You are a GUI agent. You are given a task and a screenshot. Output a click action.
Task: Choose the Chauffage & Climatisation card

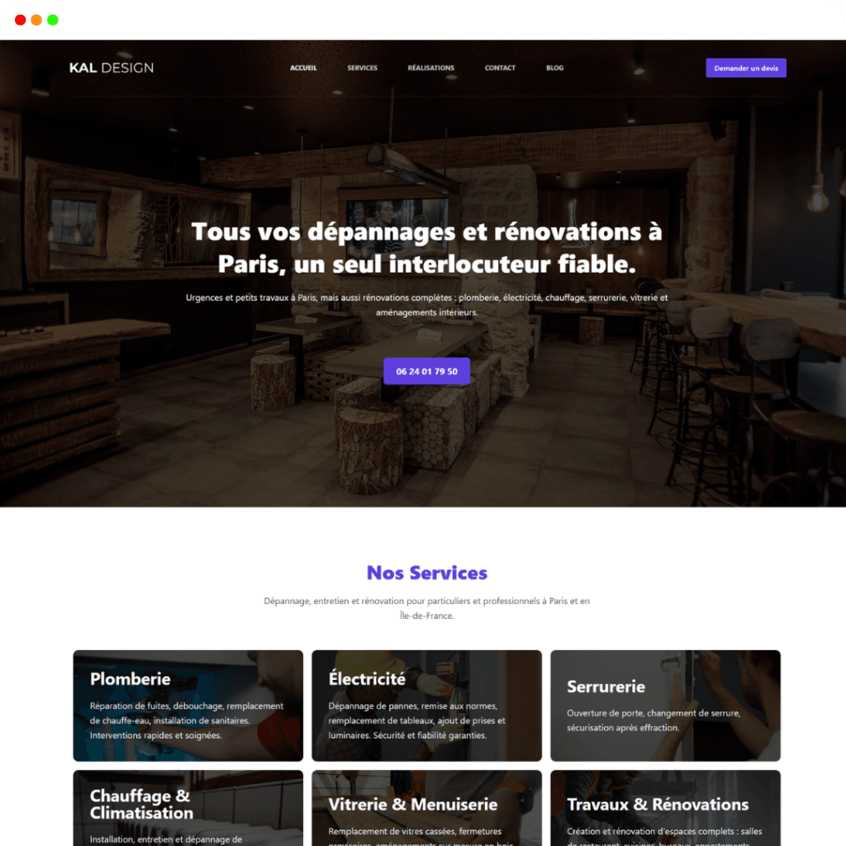point(188,808)
